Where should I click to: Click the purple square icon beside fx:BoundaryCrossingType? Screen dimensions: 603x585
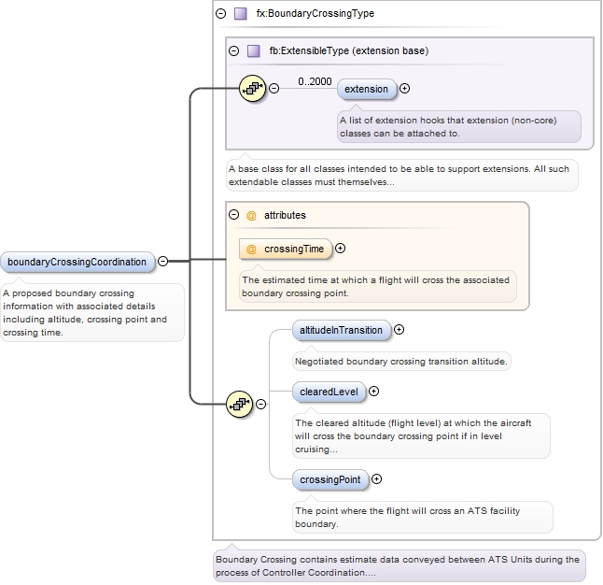pyautogui.click(x=240, y=14)
